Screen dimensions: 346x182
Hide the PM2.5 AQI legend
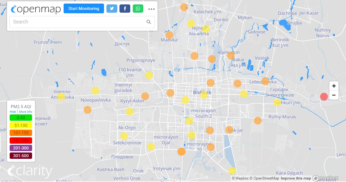[x=13, y=112]
